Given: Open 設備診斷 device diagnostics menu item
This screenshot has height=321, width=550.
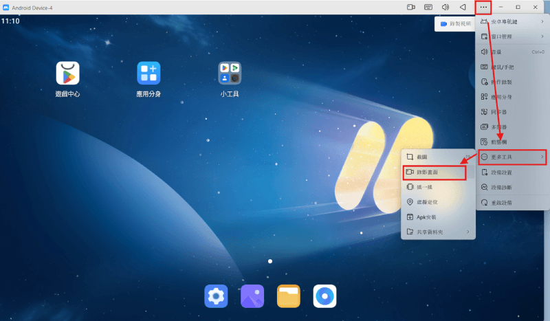Looking at the screenshot, I should coord(512,188).
